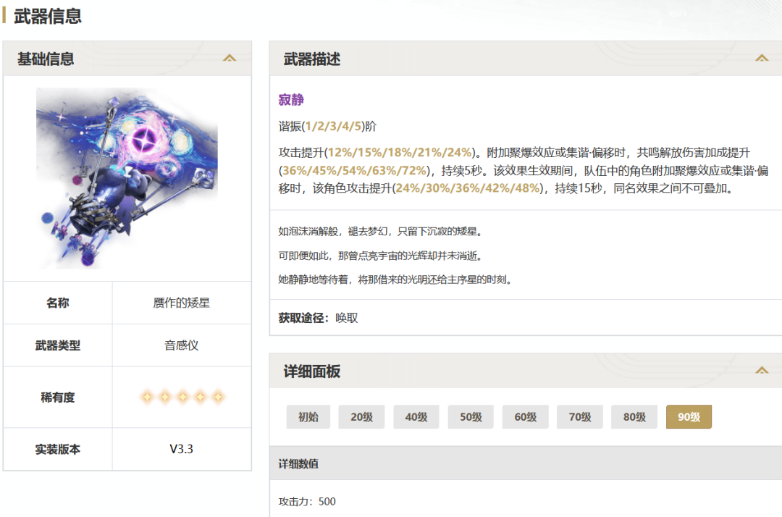Collapse the 基础信息 panel
Image resolution: width=782 pixels, height=517 pixels.
pos(230,59)
